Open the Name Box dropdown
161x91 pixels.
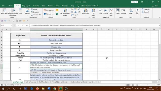click(11, 25)
